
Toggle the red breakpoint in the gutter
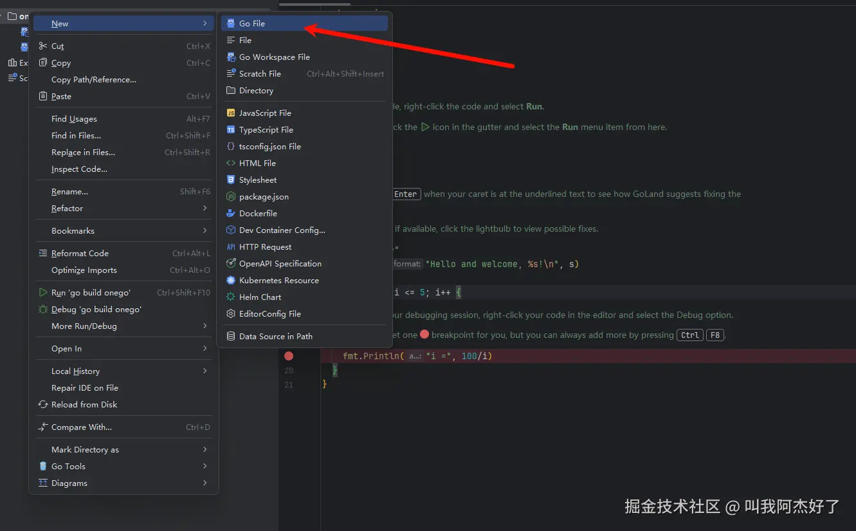tap(289, 356)
